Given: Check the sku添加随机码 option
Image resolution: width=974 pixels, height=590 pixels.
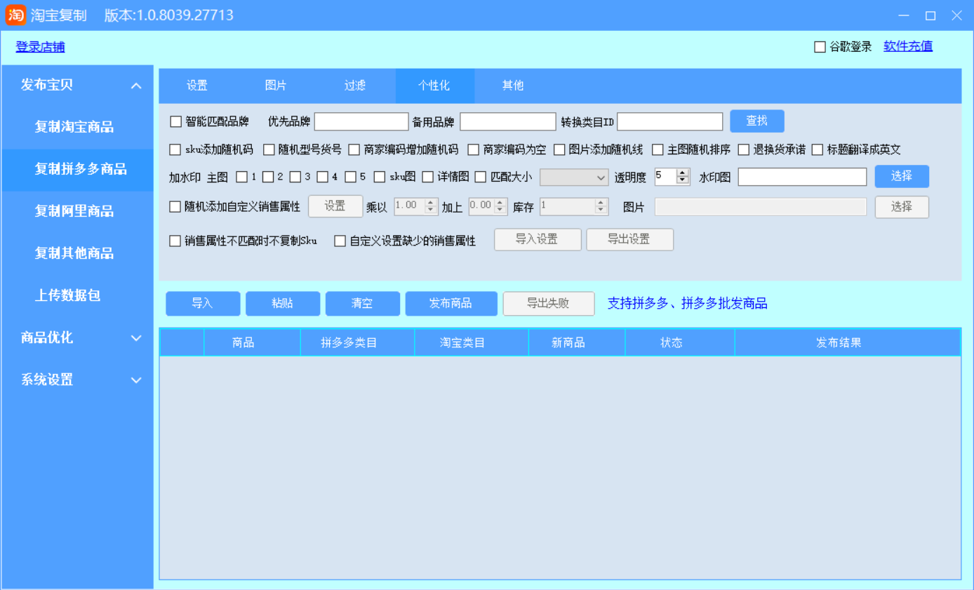Looking at the screenshot, I should coord(175,149).
